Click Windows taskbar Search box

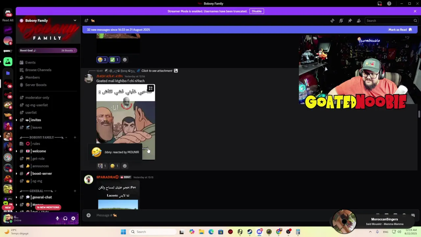pyautogui.click(x=152, y=232)
